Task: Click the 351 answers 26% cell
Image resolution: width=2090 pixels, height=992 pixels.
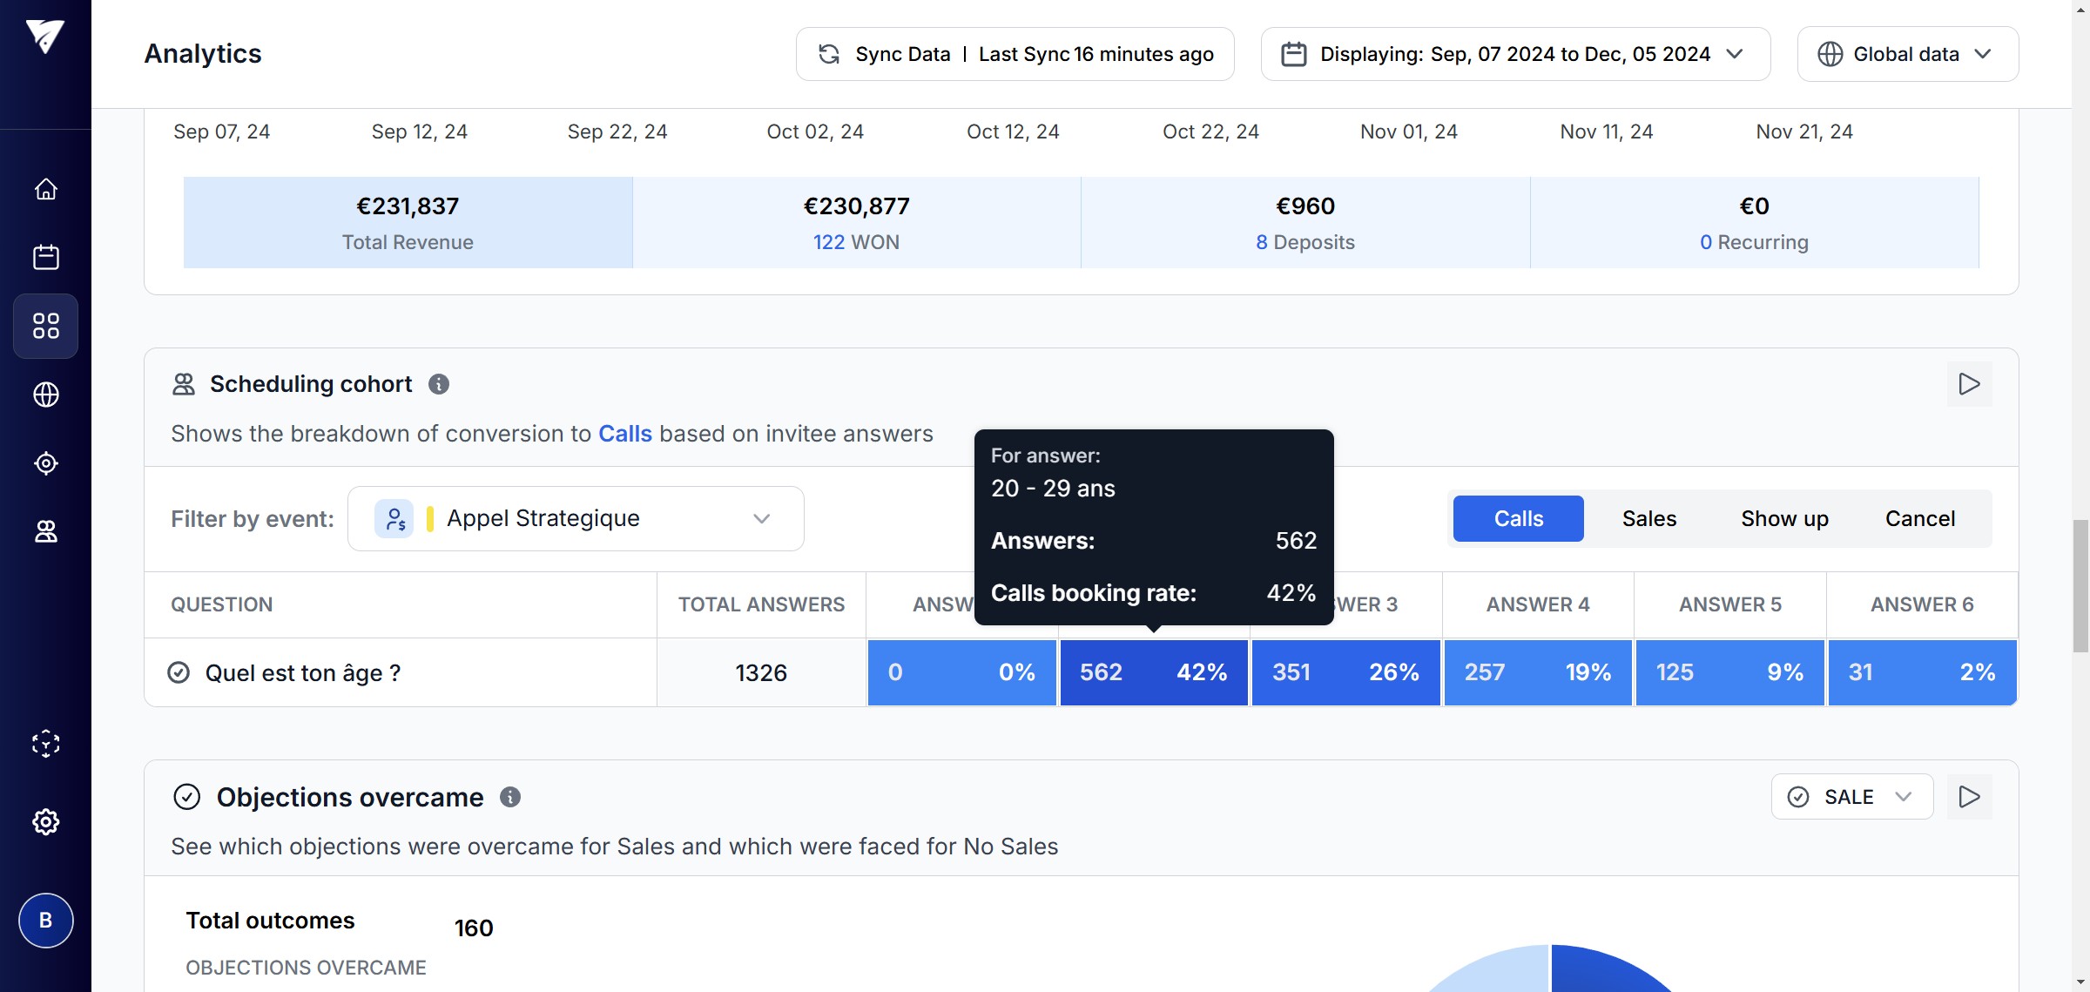Action: click(x=1345, y=672)
